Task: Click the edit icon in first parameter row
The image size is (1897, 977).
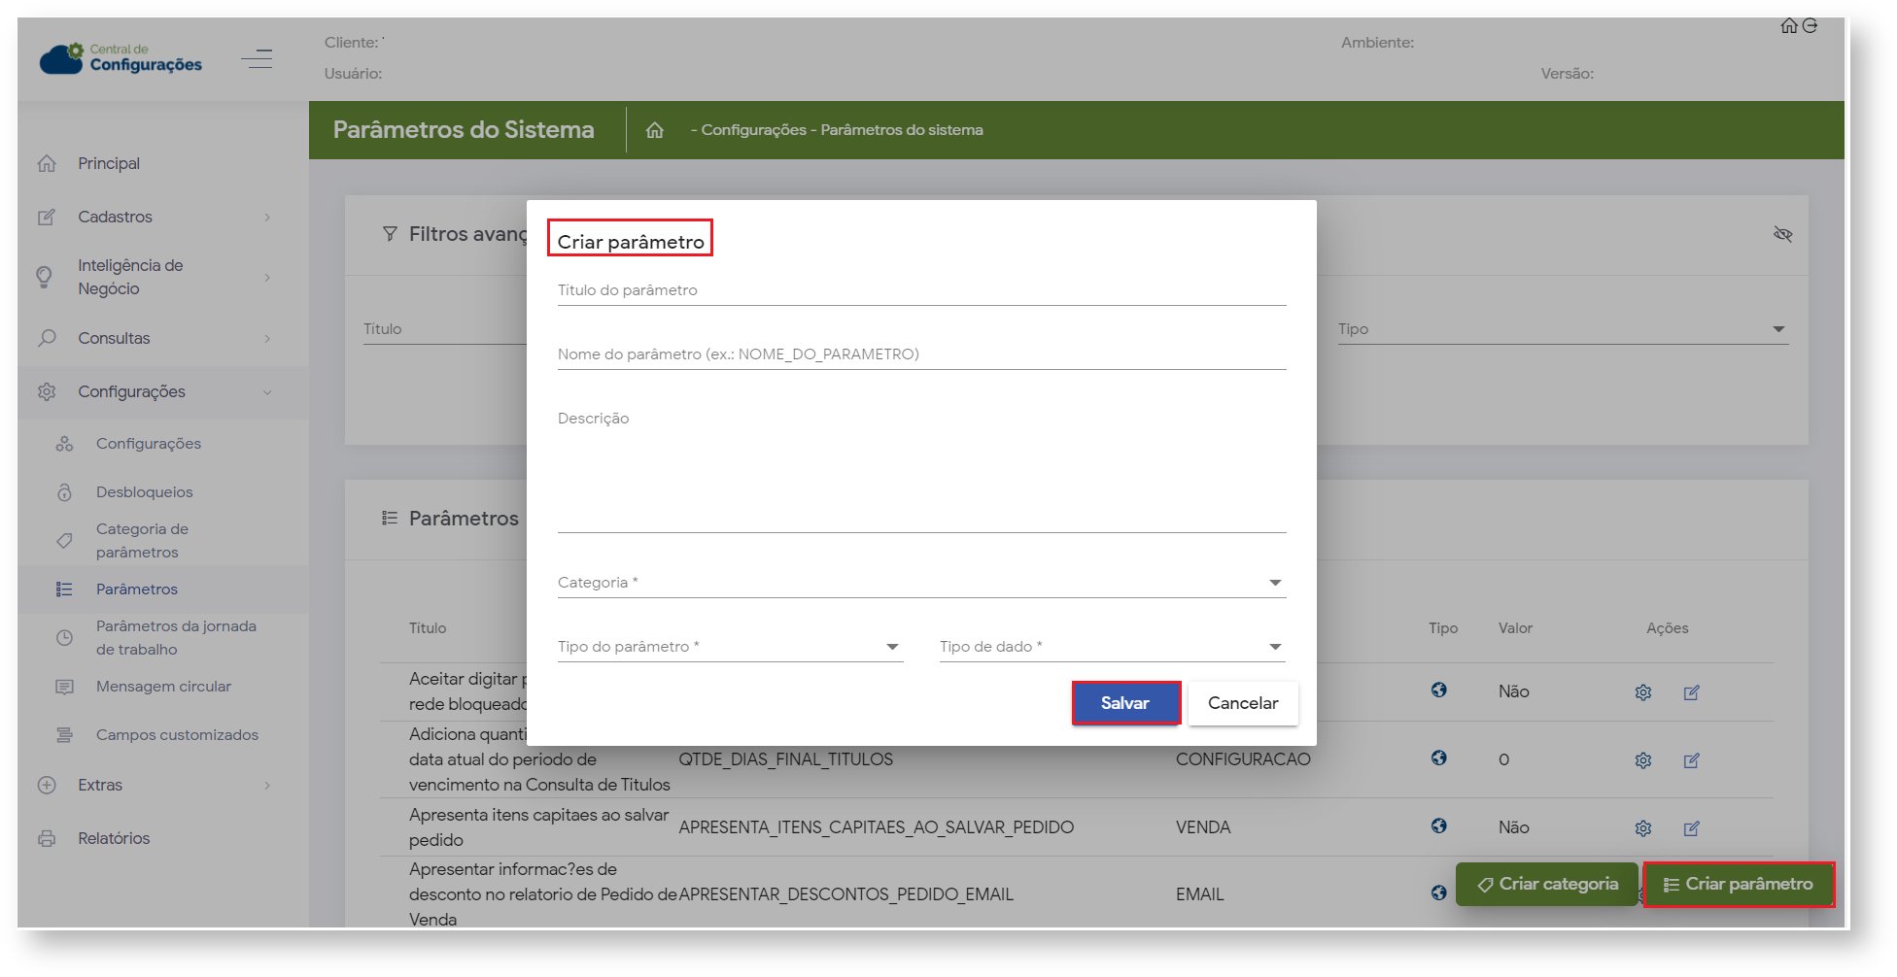Action: coord(1691,692)
